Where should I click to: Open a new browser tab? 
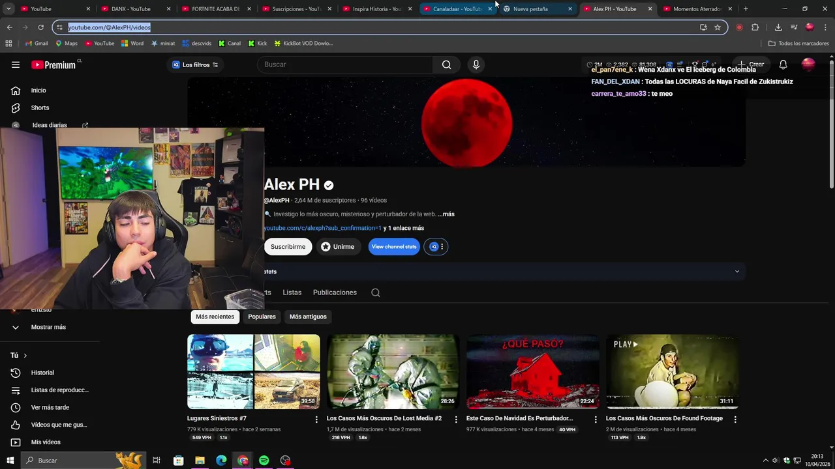746,9
